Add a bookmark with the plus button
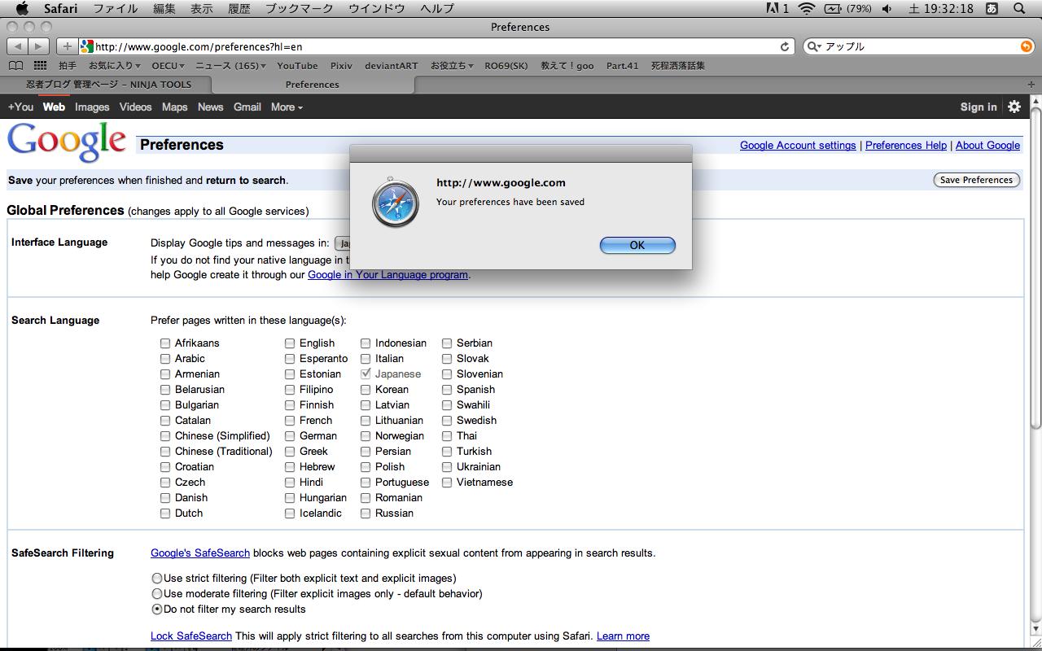Image resolution: width=1042 pixels, height=651 pixels. tap(68, 46)
